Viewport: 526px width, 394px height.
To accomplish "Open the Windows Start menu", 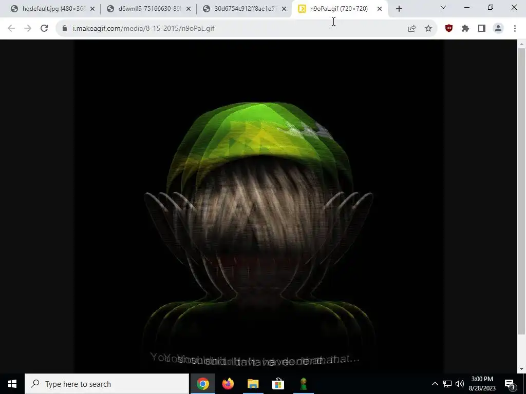I will 12,384.
